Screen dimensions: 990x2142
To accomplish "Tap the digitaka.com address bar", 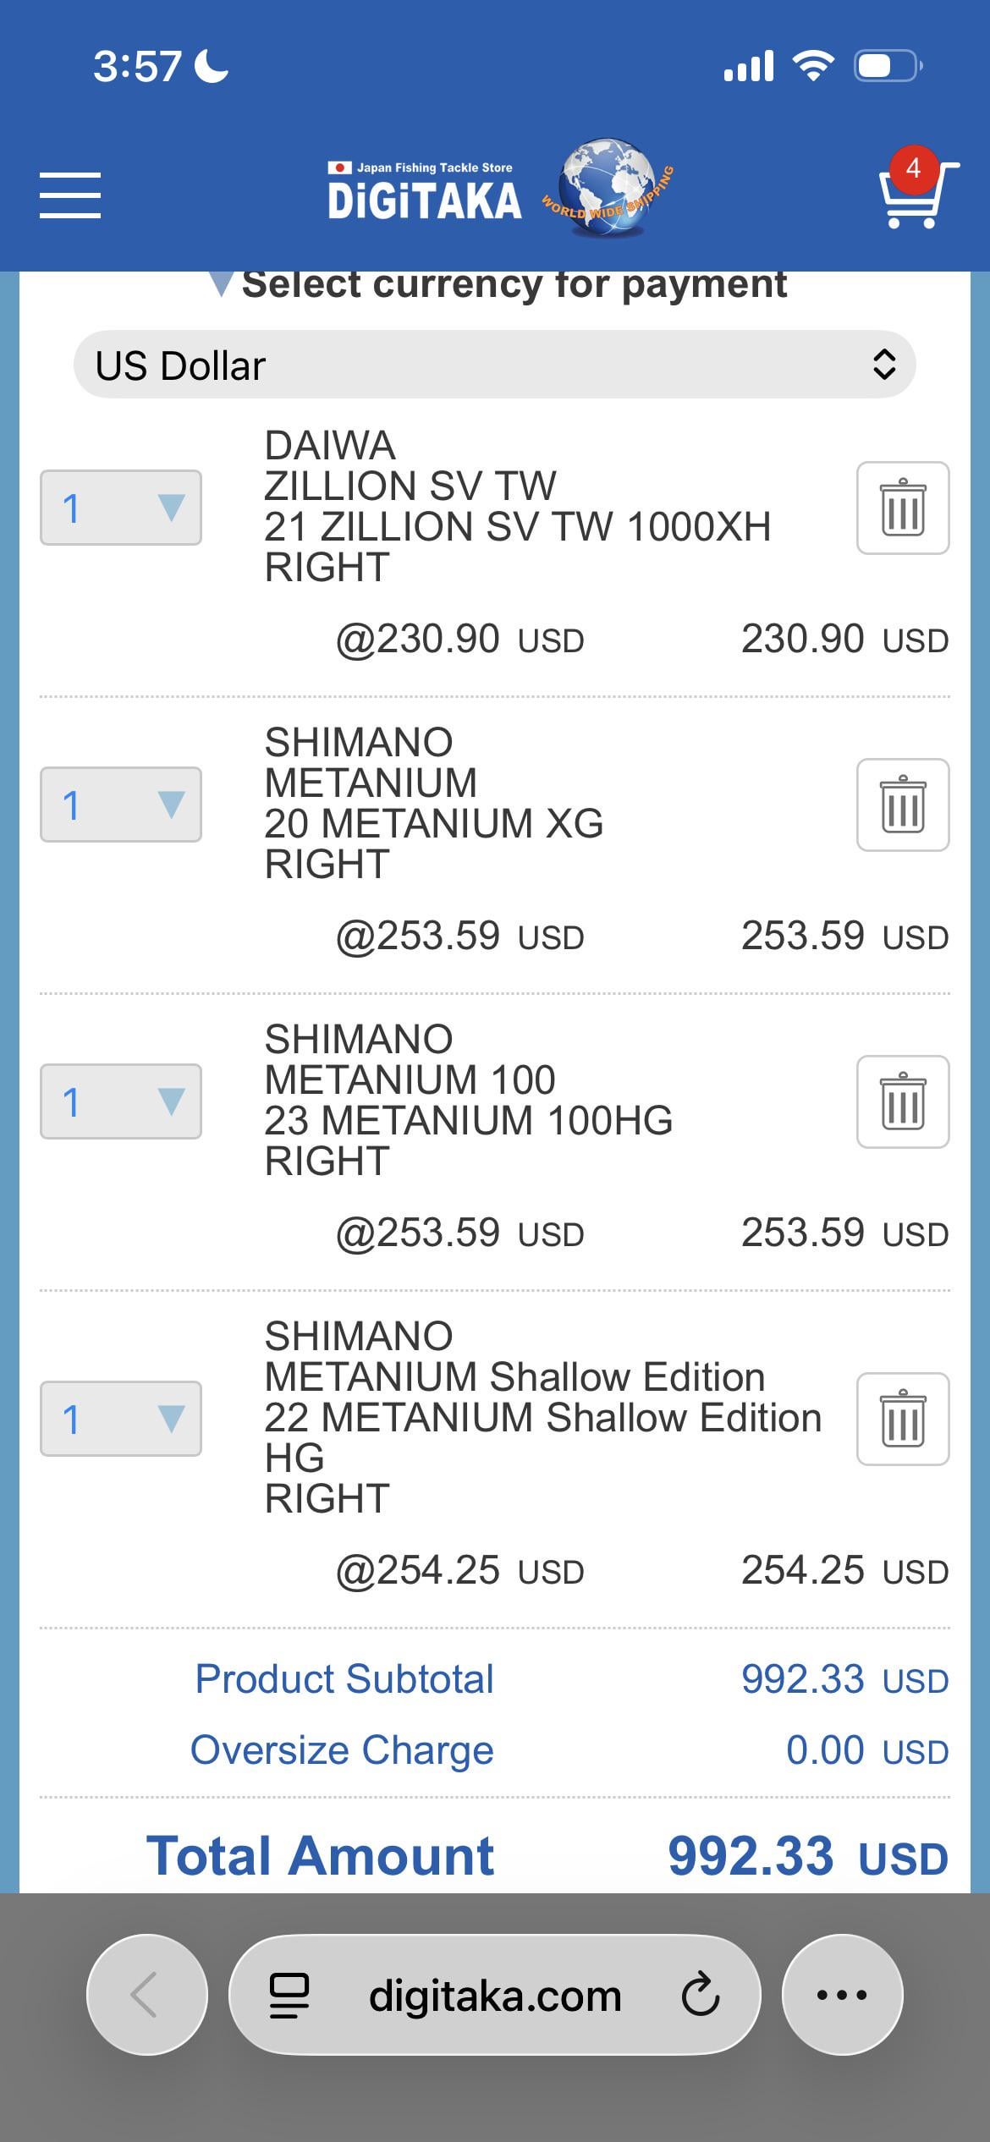I will pyautogui.click(x=495, y=1995).
